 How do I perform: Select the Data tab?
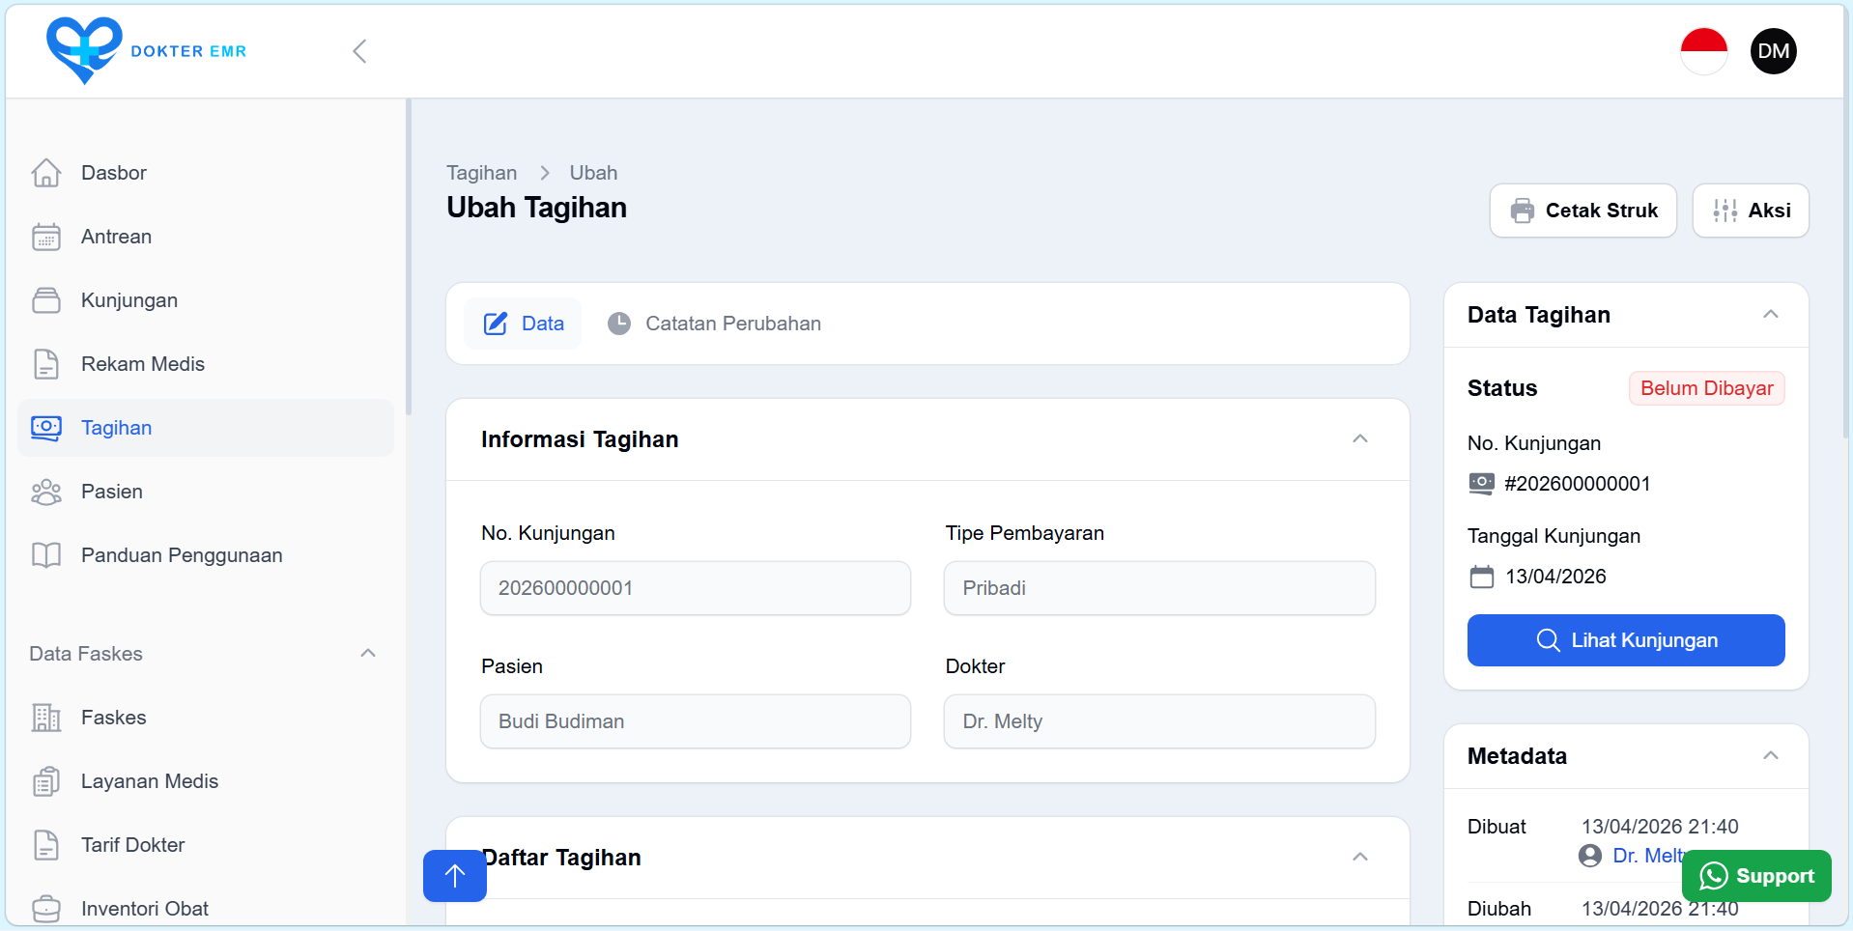coord(523,324)
